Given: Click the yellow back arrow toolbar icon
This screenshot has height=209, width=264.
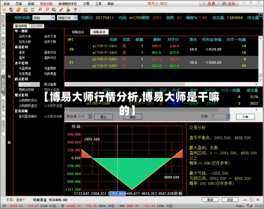Looking at the screenshot, I should click(x=4, y=9).
